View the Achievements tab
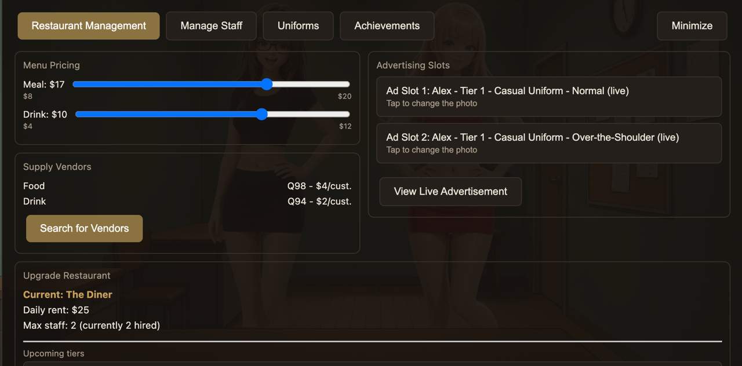The width and height of the screenshot is (742, 366). pyautogui.click(x=387, y=26)
